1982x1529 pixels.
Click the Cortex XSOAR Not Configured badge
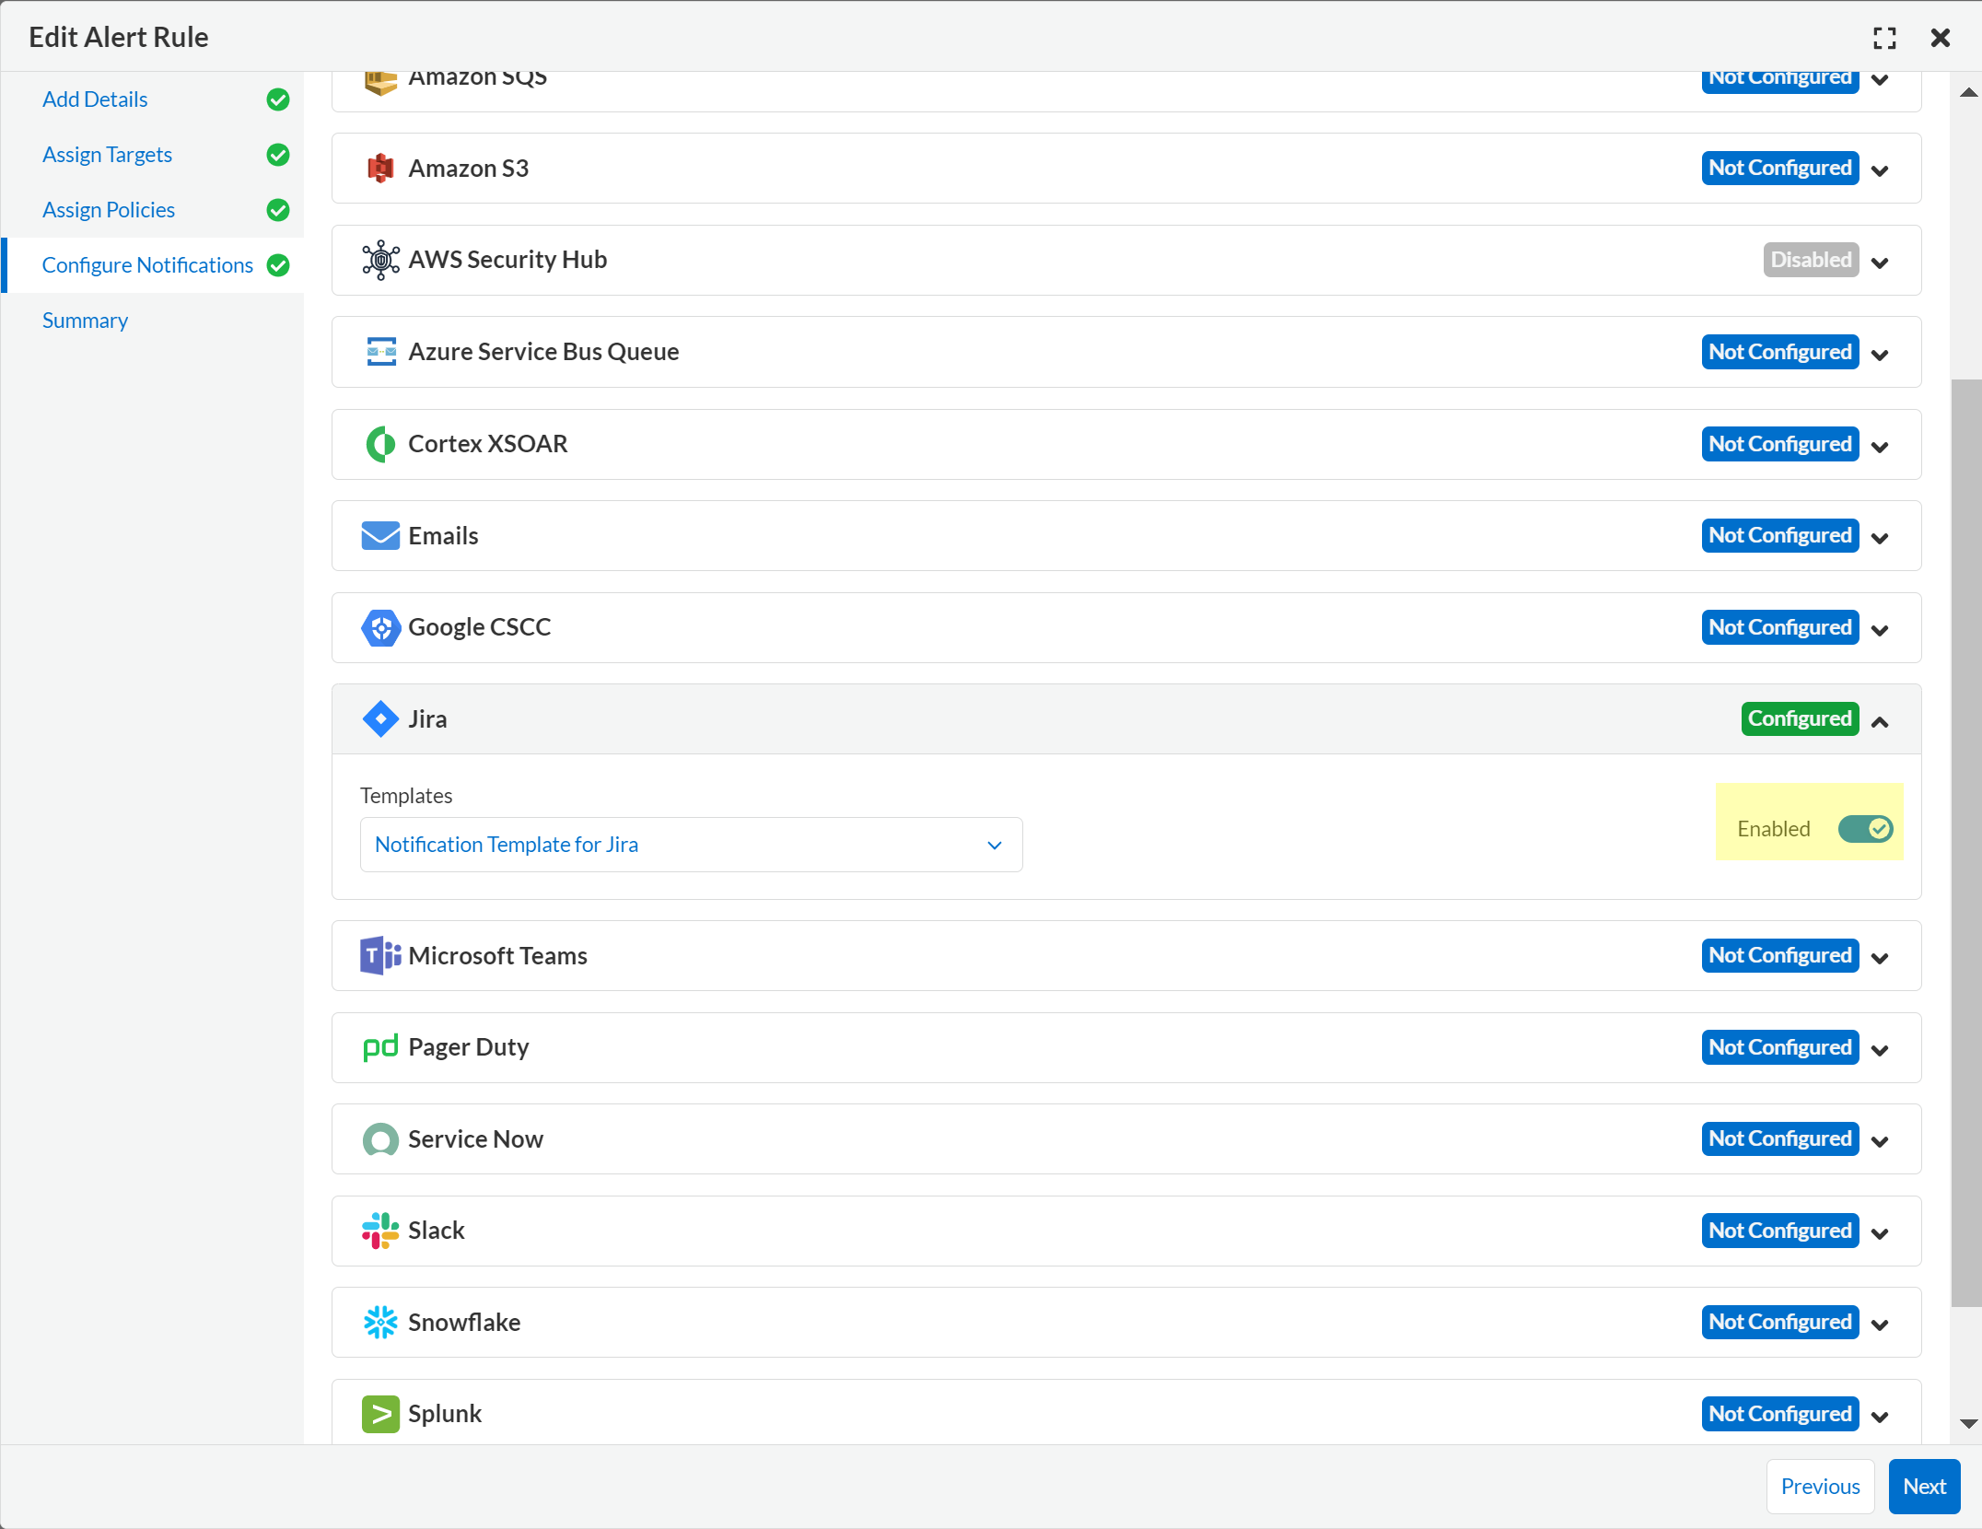(1780, 444)
